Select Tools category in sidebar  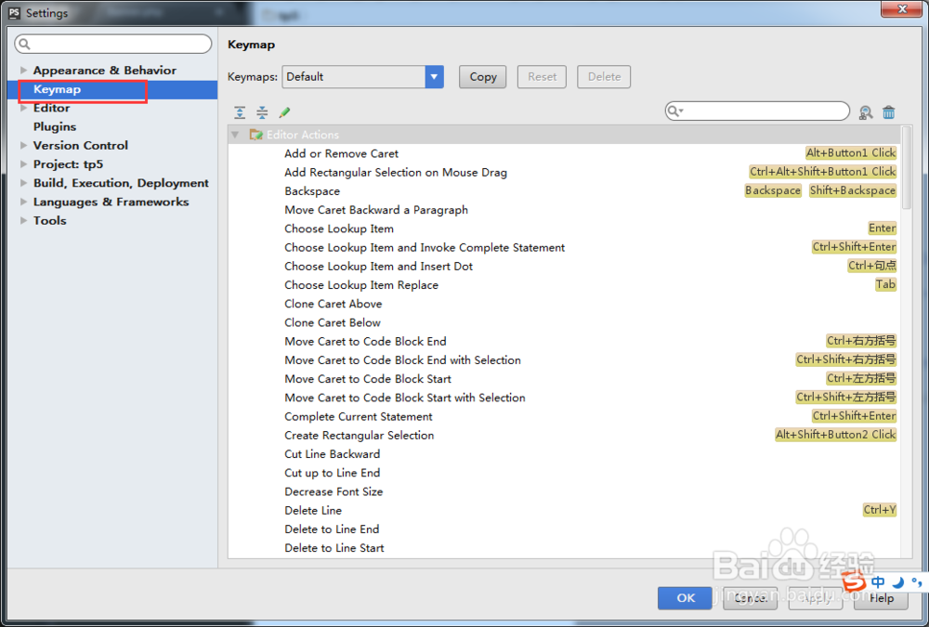point(50,220)
